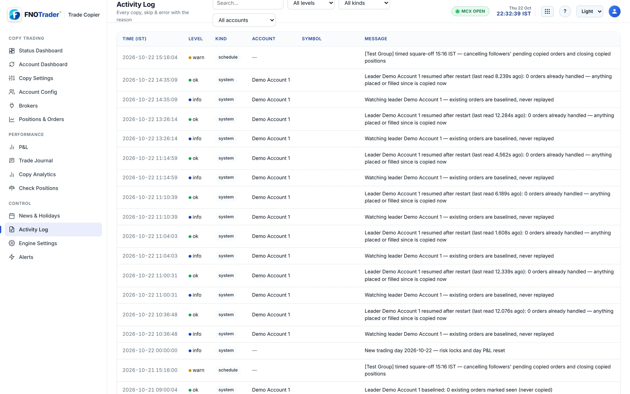Click the Copy Analytics bars icon
This screenshot has width=630, height=394.
point(12,174)
